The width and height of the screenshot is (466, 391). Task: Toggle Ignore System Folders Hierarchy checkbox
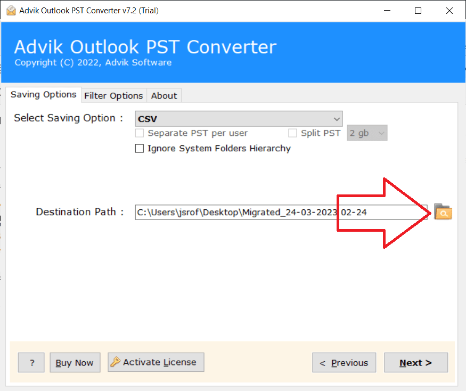click(x=140, y=149)
